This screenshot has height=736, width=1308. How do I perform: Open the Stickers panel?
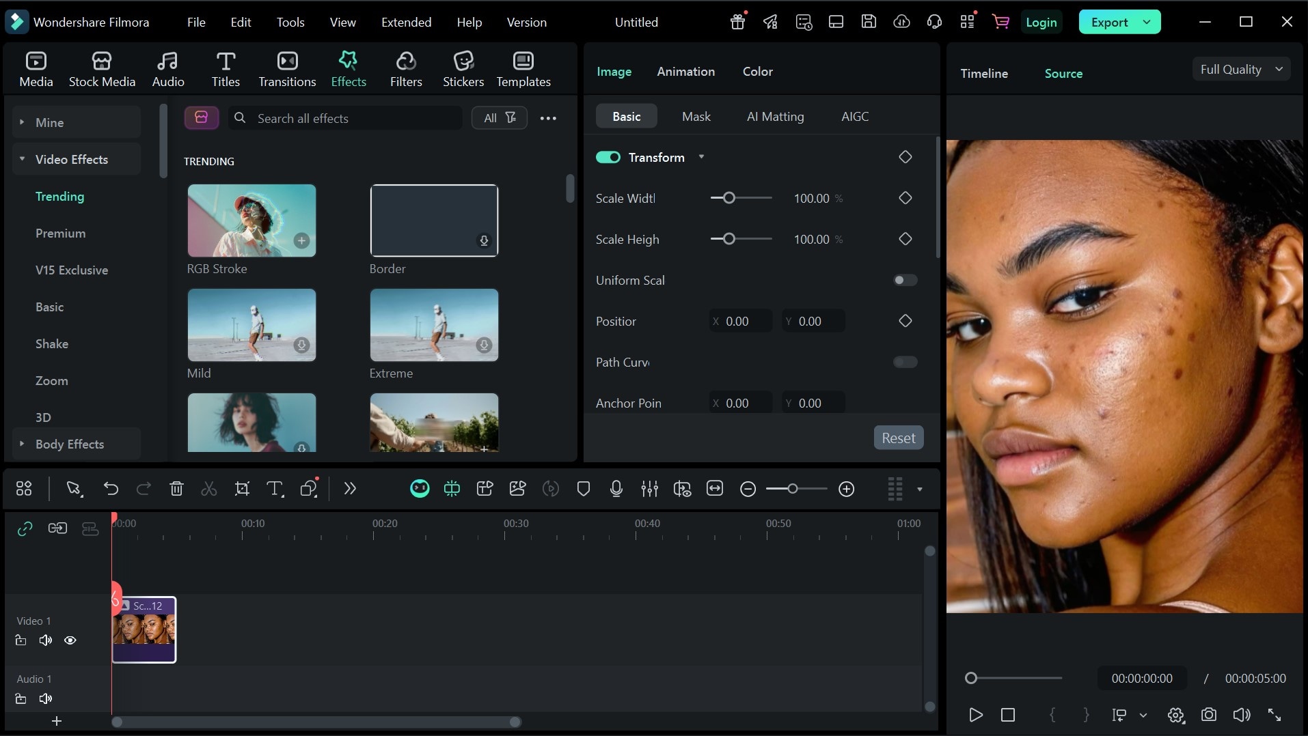click(463, 69)
